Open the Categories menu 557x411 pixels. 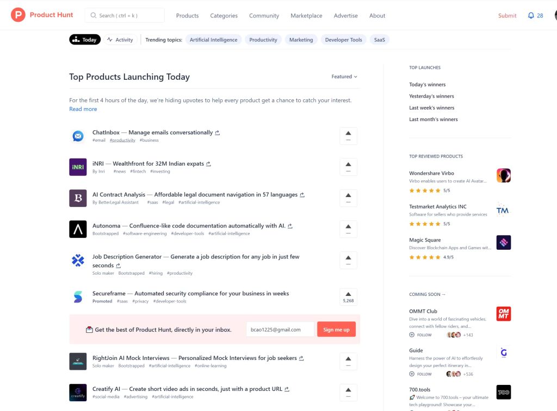click(224, 16)
